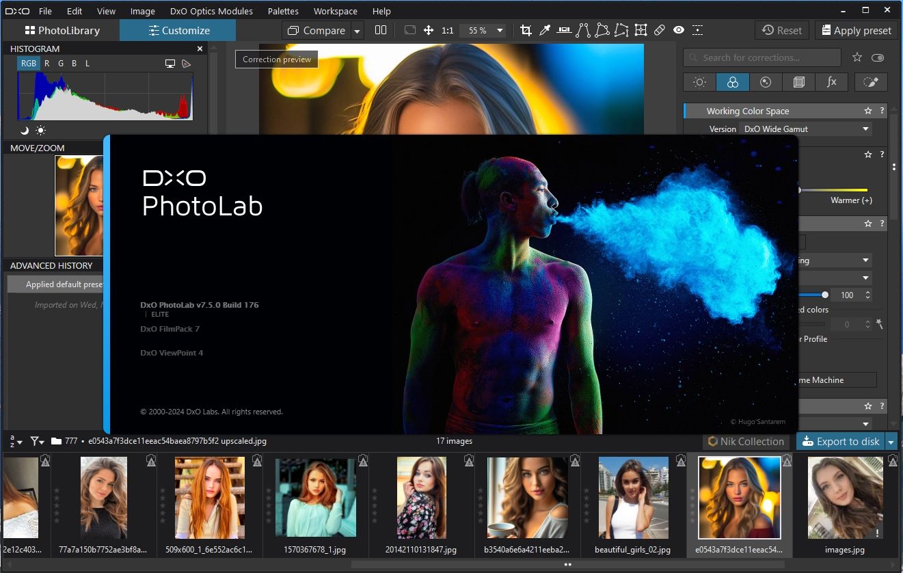Open the Color corrections palette tab
Screen dimensions: 903x573
(x=732, y=82)
